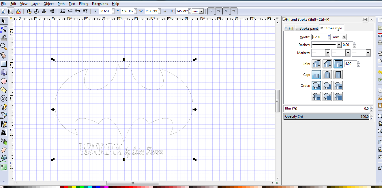Click the scissors Cut icon
The image size is (382, 188).
tap(380, 98)
